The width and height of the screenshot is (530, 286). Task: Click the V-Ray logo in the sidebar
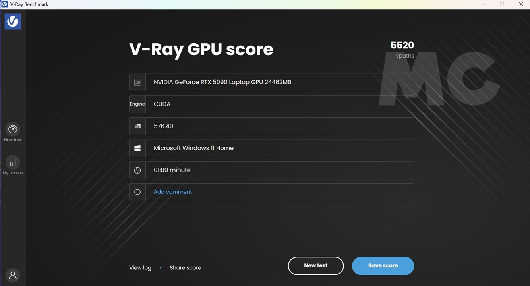point(13,21)
